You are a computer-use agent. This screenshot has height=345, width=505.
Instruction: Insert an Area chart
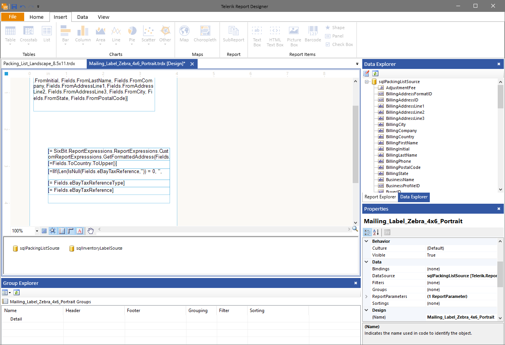coord(101,36)
